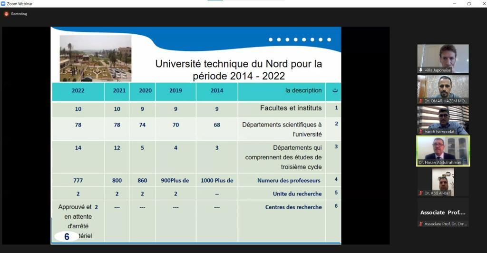Click the '68' departments value for 2014
The height and width of the screenshot is (253, 487).
coord(217,125)
